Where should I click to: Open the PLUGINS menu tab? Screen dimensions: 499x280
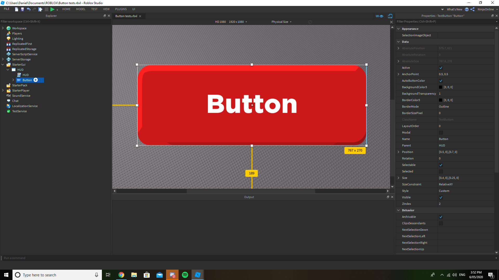[121, 9]
